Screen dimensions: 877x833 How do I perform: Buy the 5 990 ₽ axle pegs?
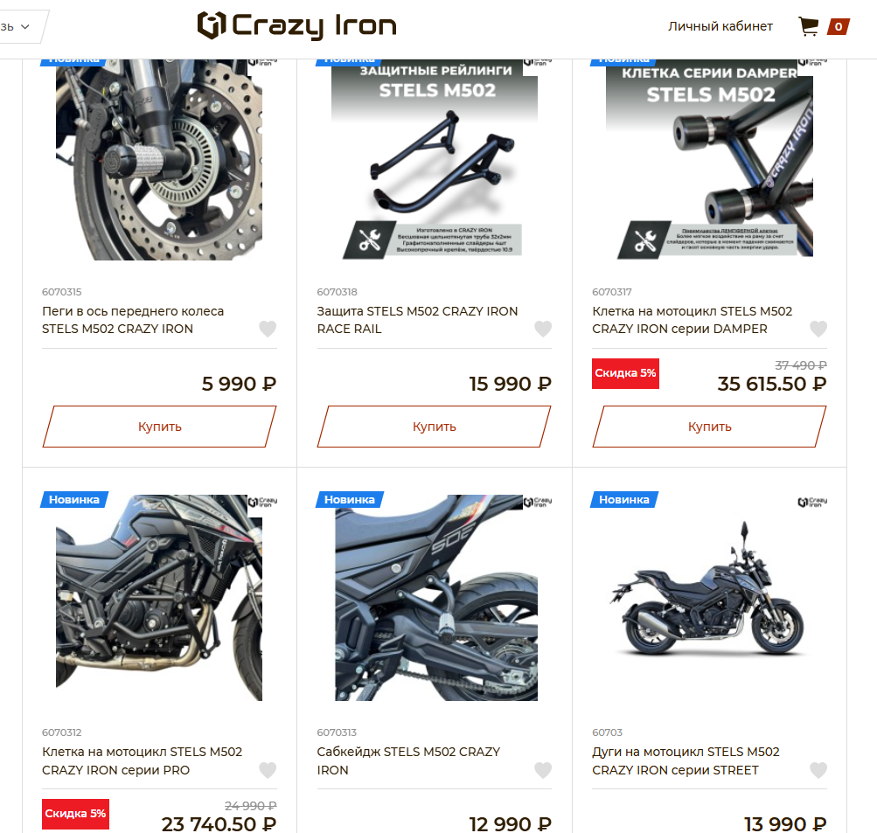(x=159, y=427)
